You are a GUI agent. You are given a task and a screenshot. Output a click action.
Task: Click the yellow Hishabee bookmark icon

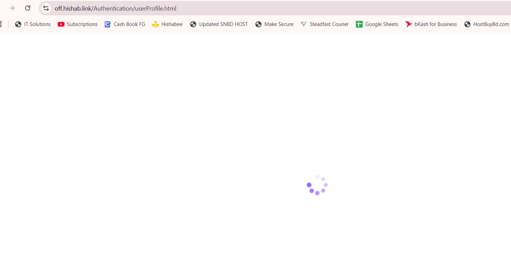[155, 24]
